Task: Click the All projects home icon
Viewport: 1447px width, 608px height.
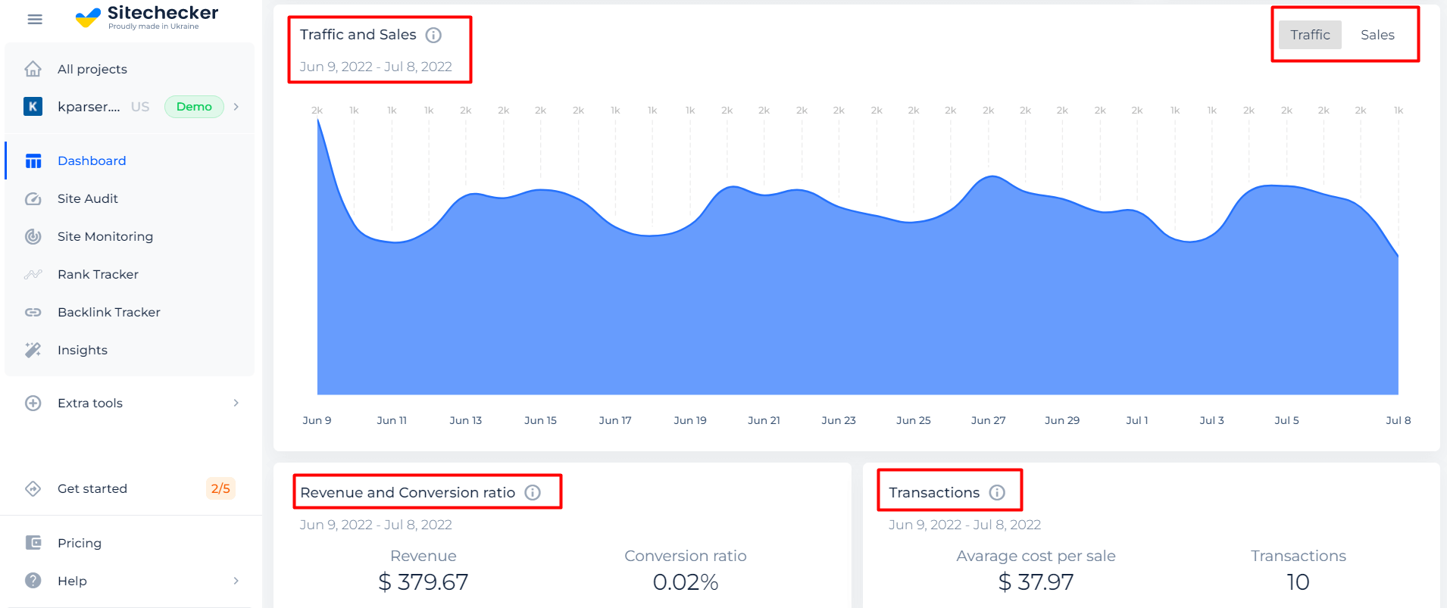Action: 33,69
